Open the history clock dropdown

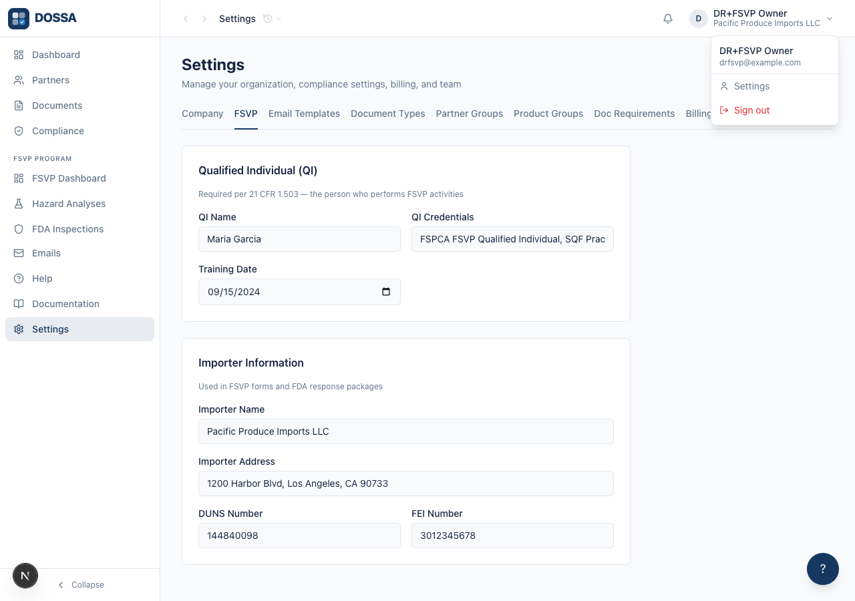(272, 19)
